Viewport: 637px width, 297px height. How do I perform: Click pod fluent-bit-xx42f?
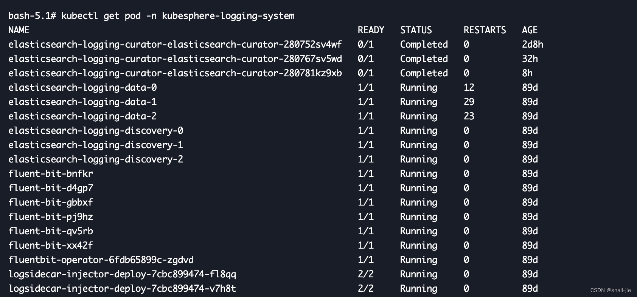coord(51,246)
